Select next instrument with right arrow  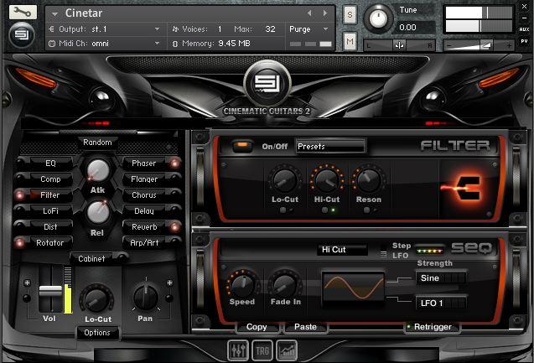click(x=324, y=13)
